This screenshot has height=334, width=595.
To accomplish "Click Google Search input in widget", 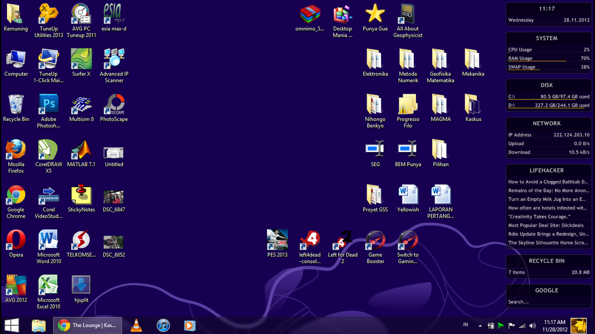I will tap(549, 302).
